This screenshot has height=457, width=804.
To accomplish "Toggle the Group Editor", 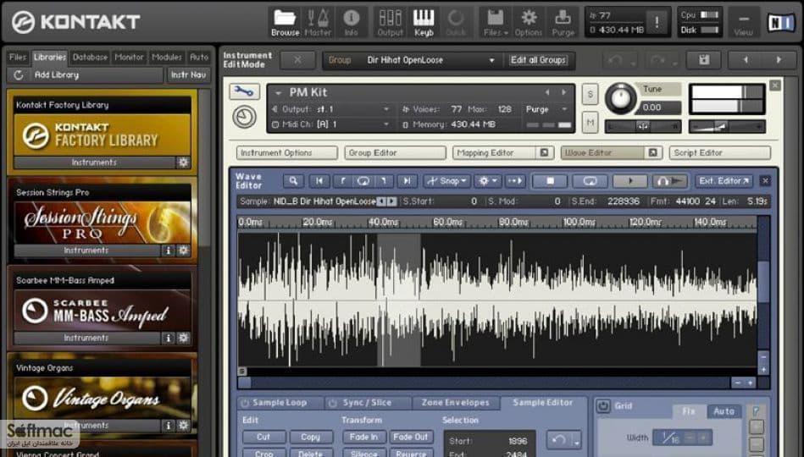I will point(395,152).
